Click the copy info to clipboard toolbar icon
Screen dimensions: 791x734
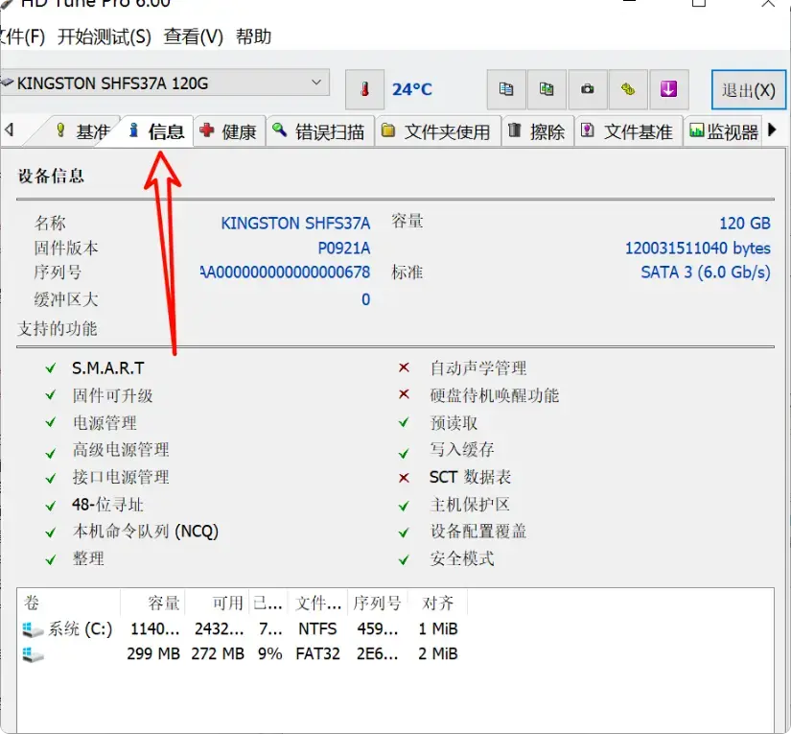pos(506,88)
